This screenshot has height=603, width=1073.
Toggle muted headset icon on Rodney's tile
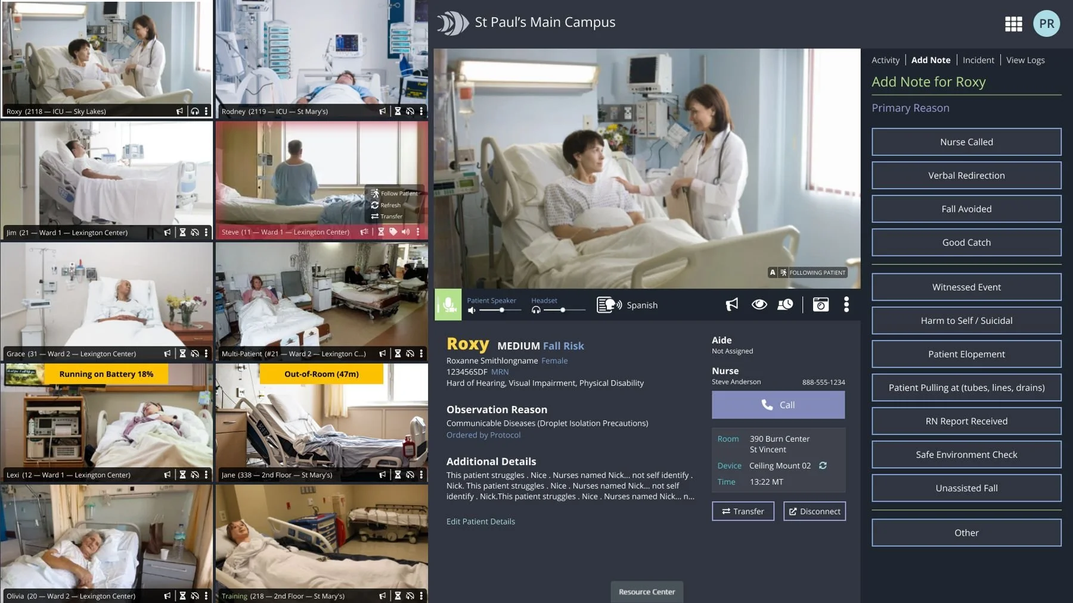[410, 111]
